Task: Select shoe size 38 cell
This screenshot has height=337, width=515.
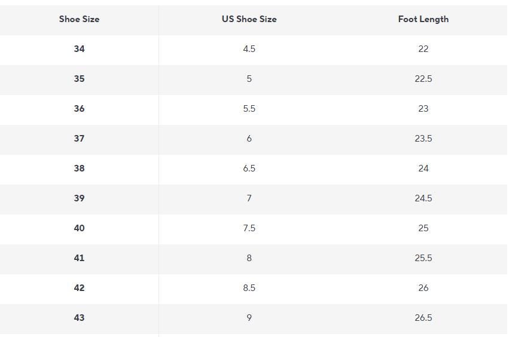Action: click(x=79, y=168)
